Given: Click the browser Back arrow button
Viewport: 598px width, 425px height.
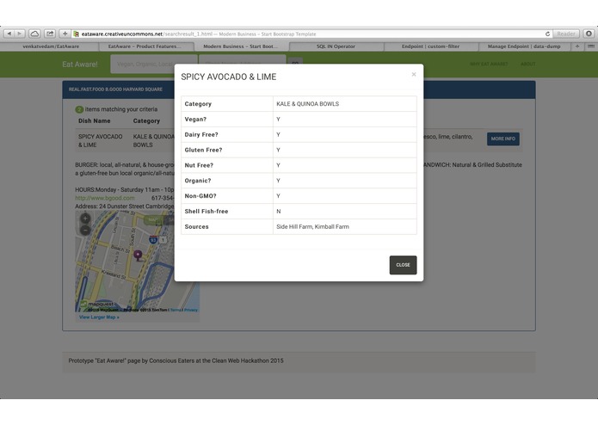Looking at the screenshot, I should pyautogui.click(x=9, y=34).
